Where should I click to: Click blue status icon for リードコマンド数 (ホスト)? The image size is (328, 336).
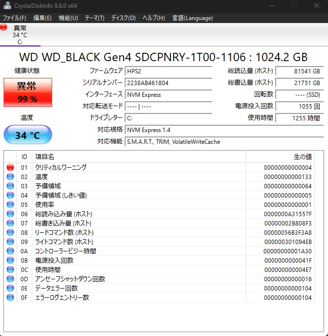pos(10,232)
